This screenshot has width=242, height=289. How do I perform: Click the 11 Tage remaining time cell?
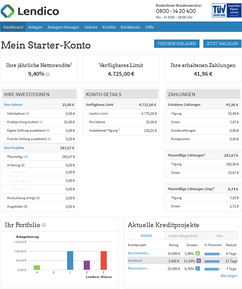(x=231, y=261)
